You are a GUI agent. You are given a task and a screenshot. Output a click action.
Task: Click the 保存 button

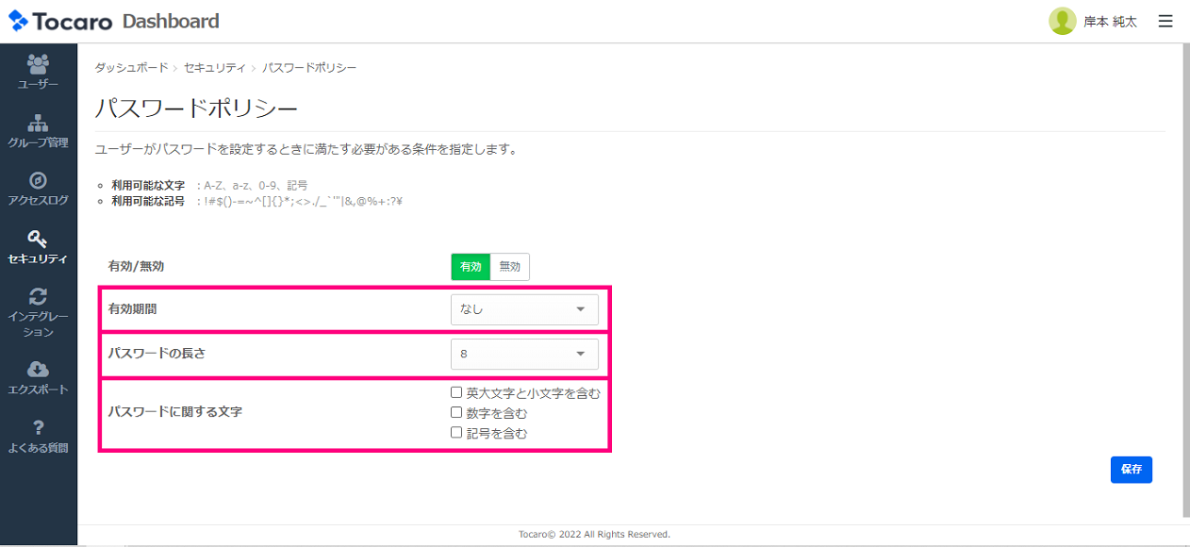(x=1131, y=470)
